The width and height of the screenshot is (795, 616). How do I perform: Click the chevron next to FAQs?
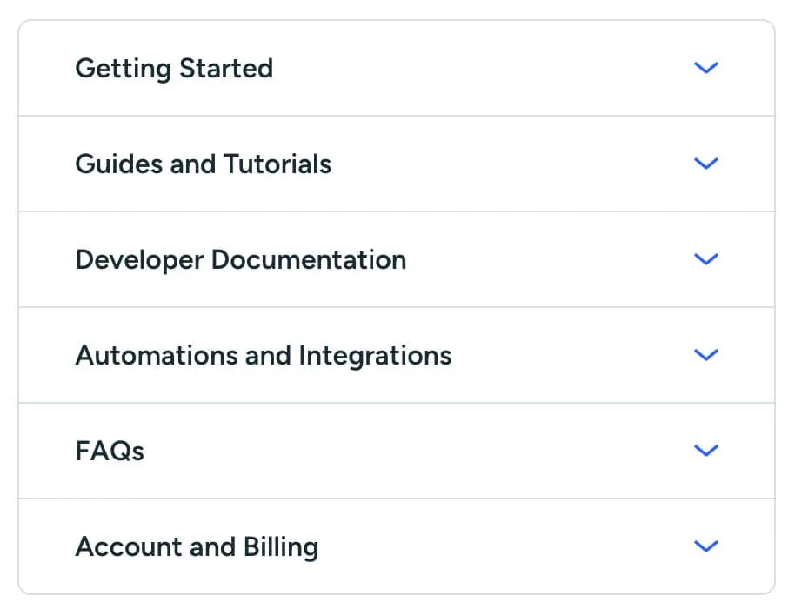[706, 451]
